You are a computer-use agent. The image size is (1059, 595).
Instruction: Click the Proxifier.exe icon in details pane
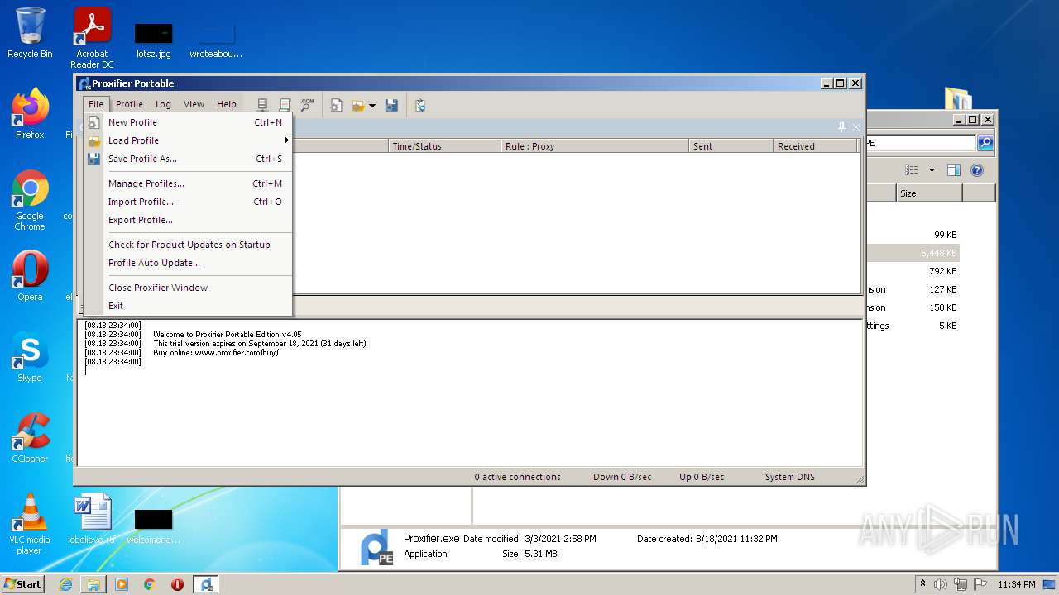click(377, 548)
